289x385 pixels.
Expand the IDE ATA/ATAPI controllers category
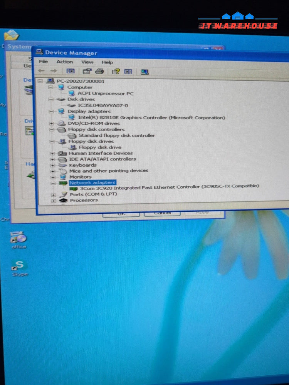click(52, 159)
